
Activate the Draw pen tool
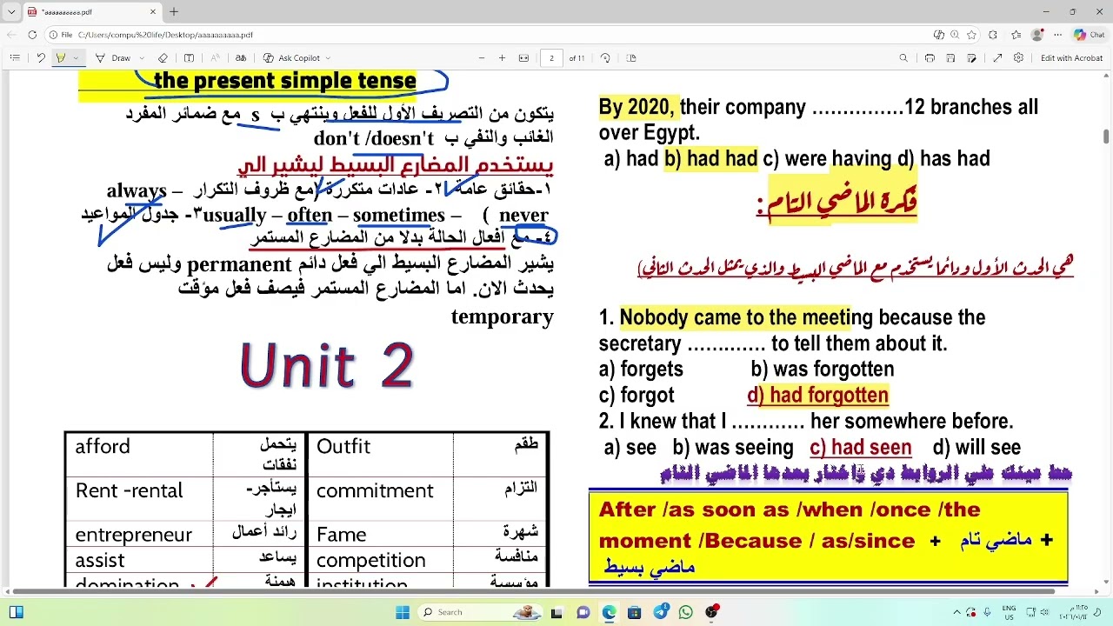113,58
